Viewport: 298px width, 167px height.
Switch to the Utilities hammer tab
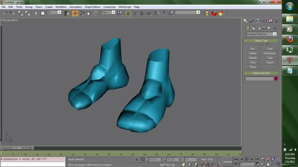click(x=277, y=21)
